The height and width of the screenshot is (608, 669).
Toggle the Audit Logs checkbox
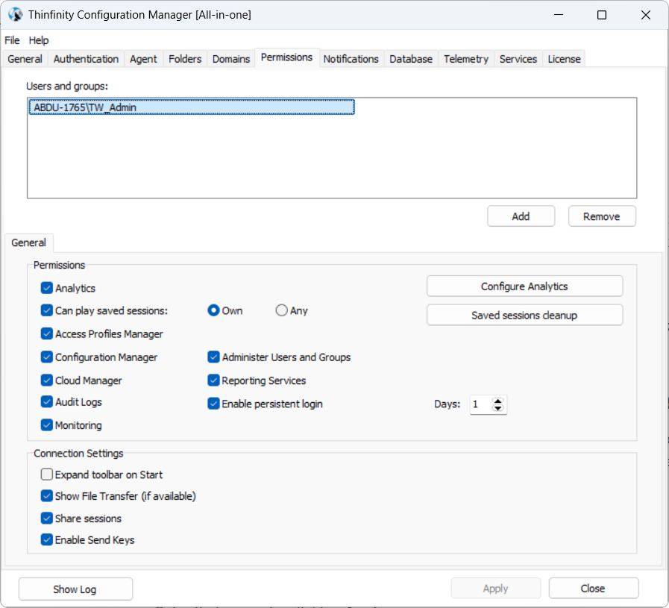(47, 402)
